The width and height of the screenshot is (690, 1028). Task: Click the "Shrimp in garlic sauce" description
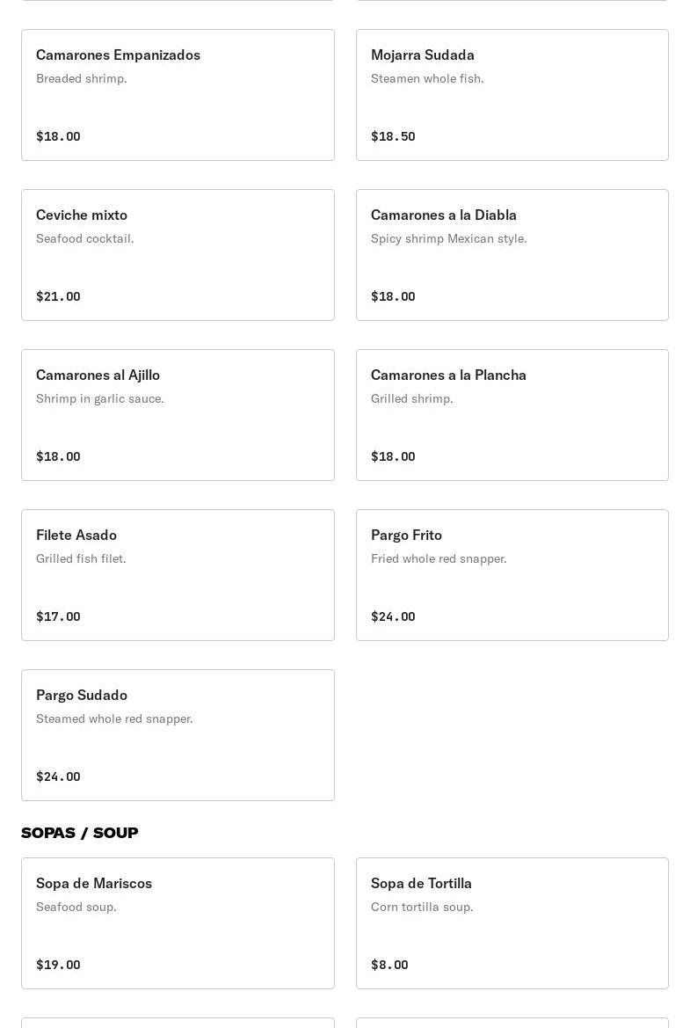(100, 398)
